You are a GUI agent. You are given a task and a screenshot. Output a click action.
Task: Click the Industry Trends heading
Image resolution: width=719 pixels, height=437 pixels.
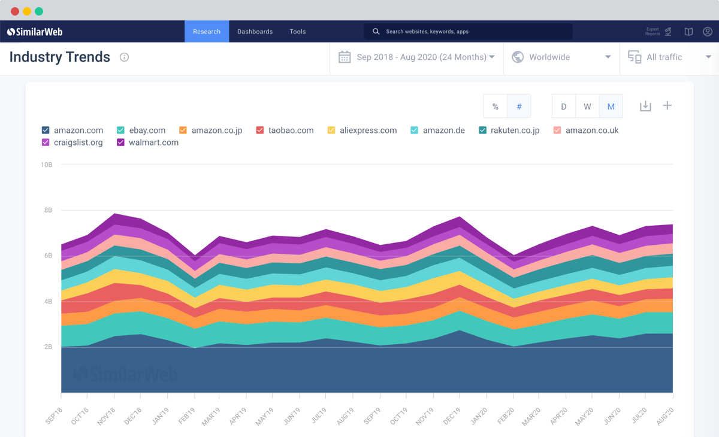(x=60, y=57)
